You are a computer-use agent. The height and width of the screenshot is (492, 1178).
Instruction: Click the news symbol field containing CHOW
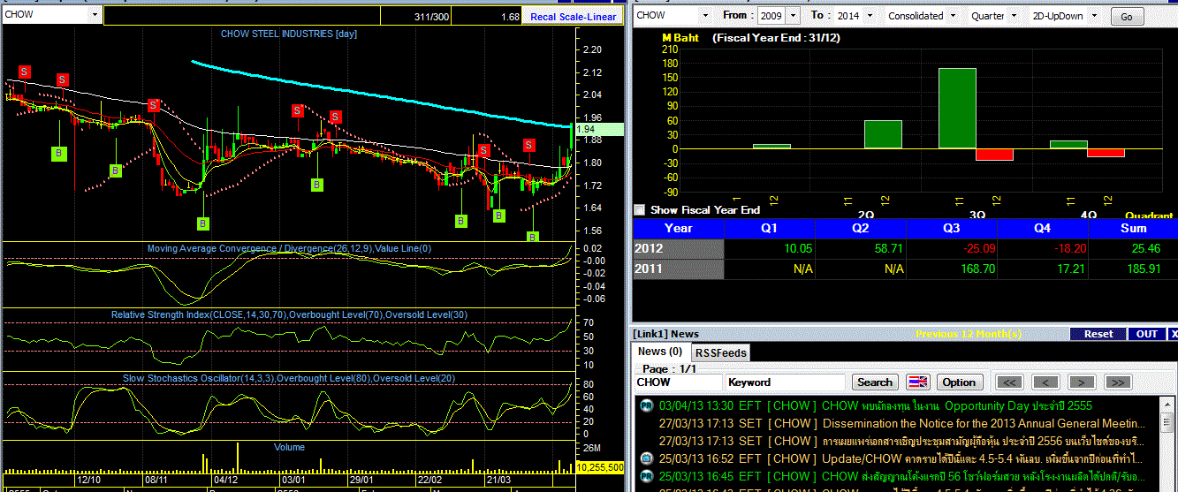678,382
